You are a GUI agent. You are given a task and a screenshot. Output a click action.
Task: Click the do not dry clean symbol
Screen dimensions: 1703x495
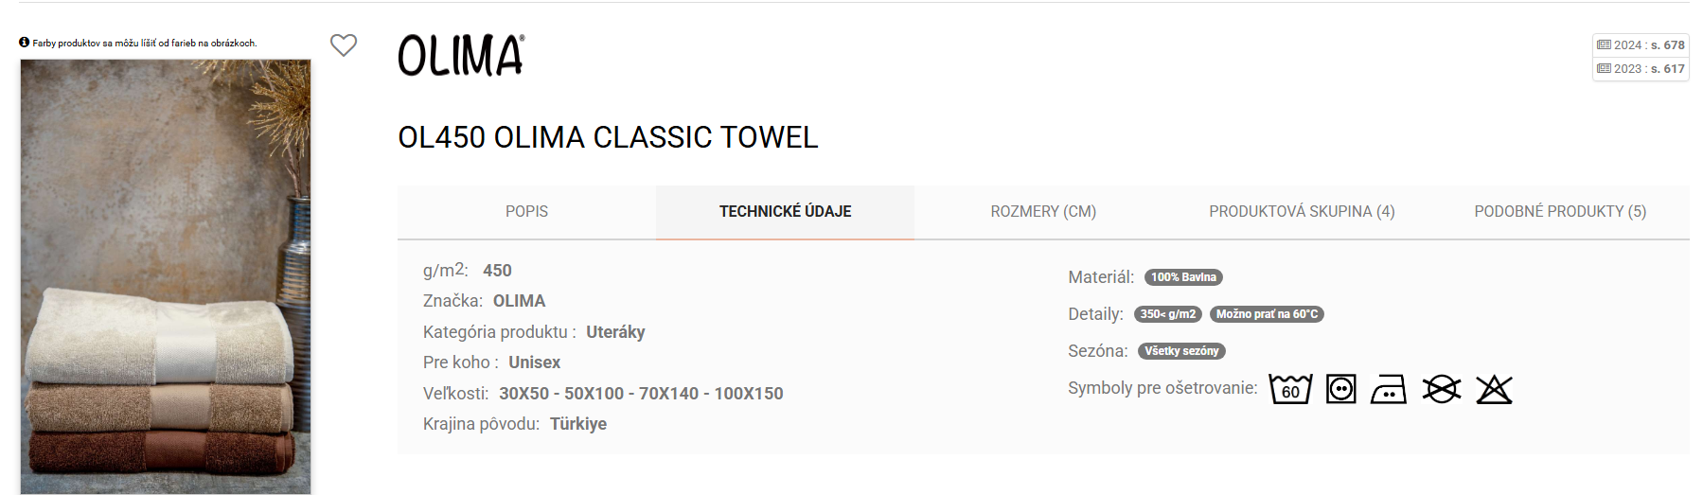coord(1441,389)
